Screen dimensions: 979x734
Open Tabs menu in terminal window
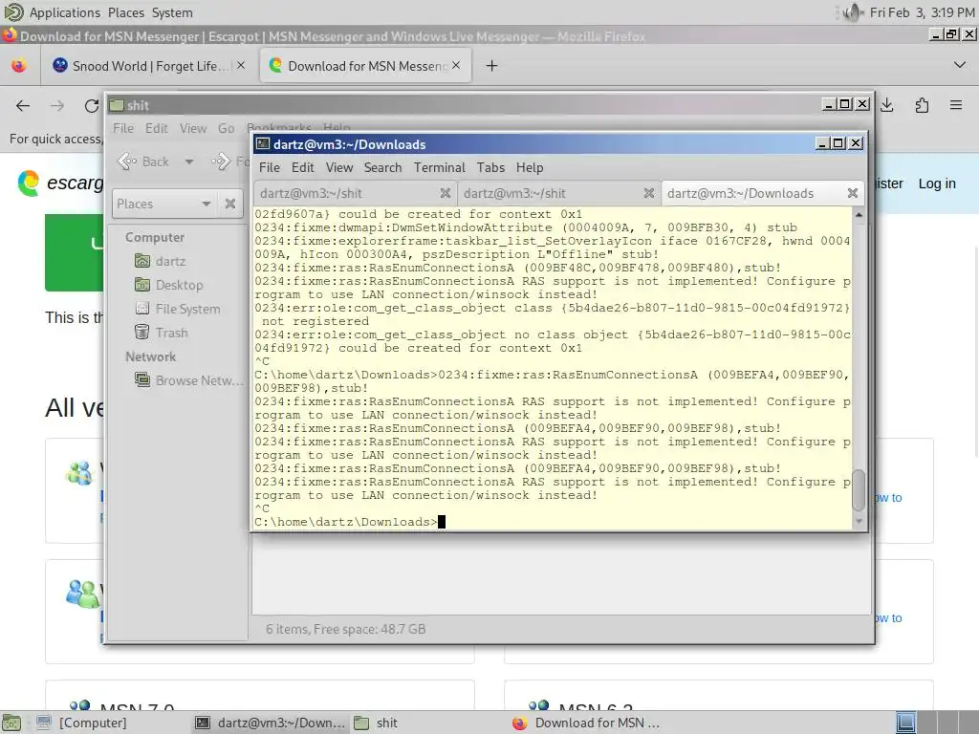pyautogui.click(x=490, y=167)
